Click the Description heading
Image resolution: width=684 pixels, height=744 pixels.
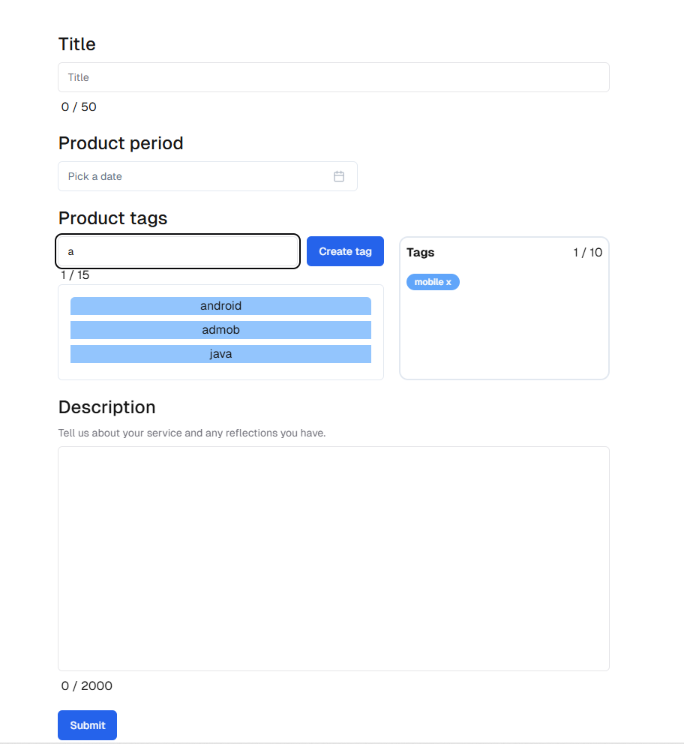tap(106, 407)
